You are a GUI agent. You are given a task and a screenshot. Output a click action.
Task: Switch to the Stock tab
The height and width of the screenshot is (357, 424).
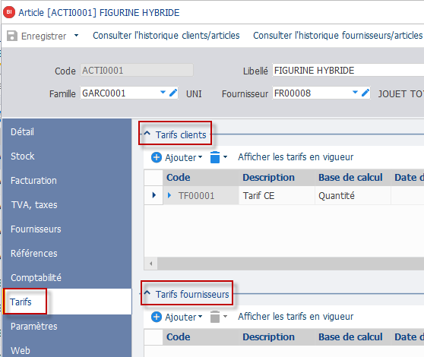(x=67, y=156)
